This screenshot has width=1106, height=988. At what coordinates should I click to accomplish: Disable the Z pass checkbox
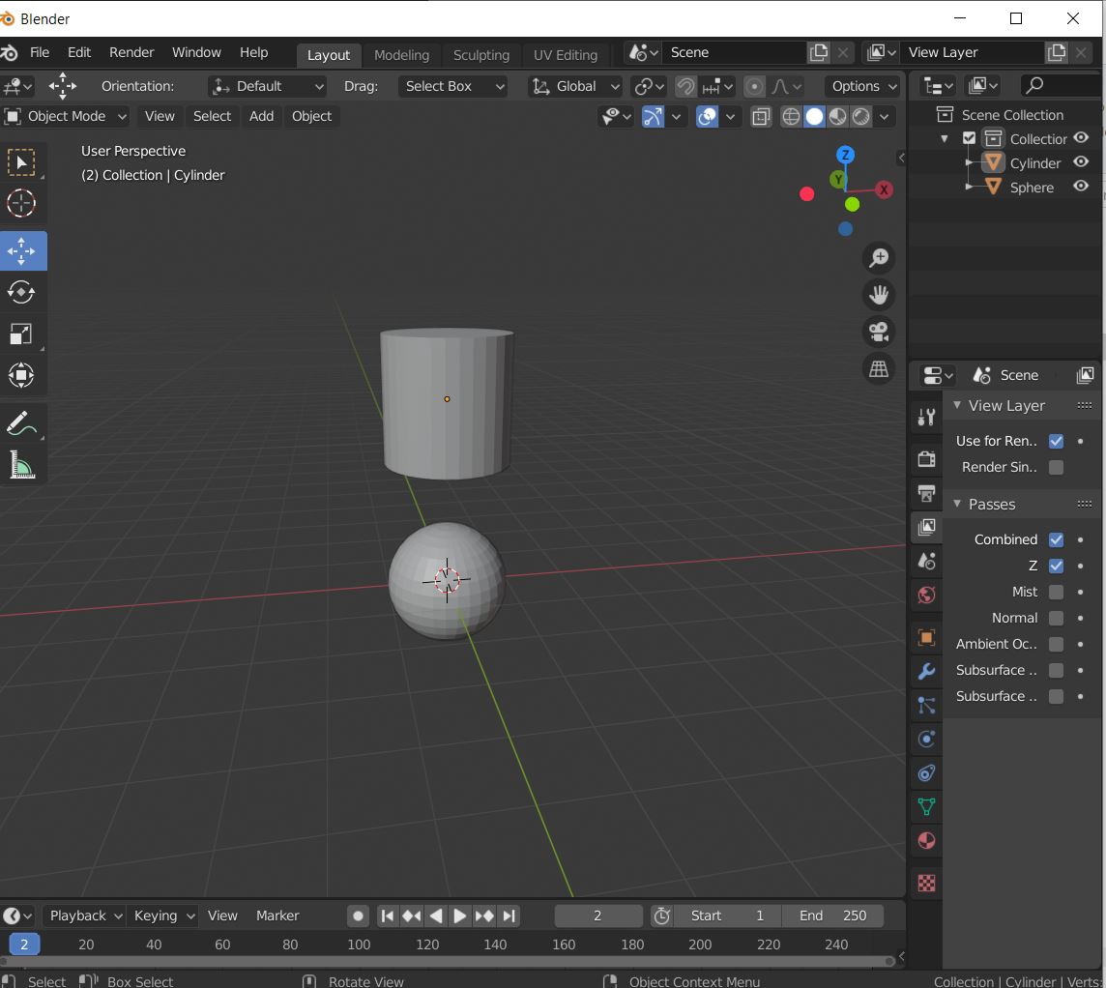1056,566
